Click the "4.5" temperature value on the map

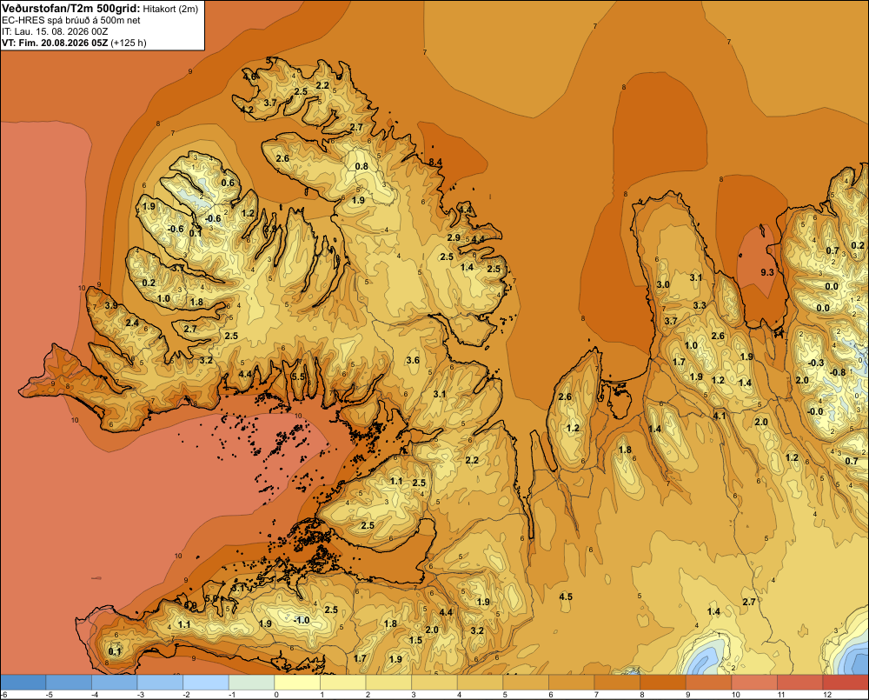coord(566,597)
